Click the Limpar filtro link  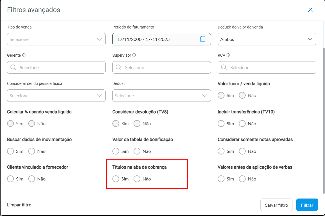coord(19,205)
